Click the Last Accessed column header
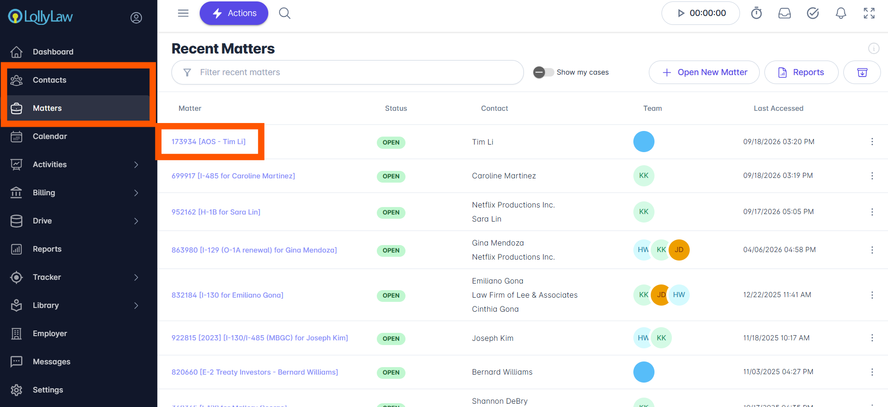 point(779,108)
